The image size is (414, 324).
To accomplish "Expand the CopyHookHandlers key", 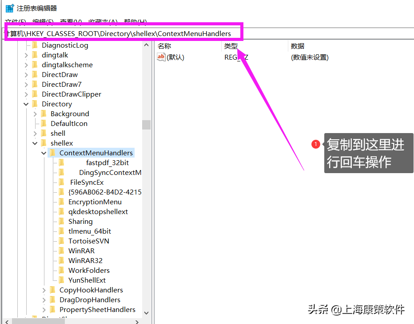I will pos(44,290).
